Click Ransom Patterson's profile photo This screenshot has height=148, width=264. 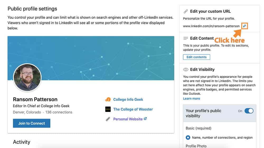click(x=27, y=78)
